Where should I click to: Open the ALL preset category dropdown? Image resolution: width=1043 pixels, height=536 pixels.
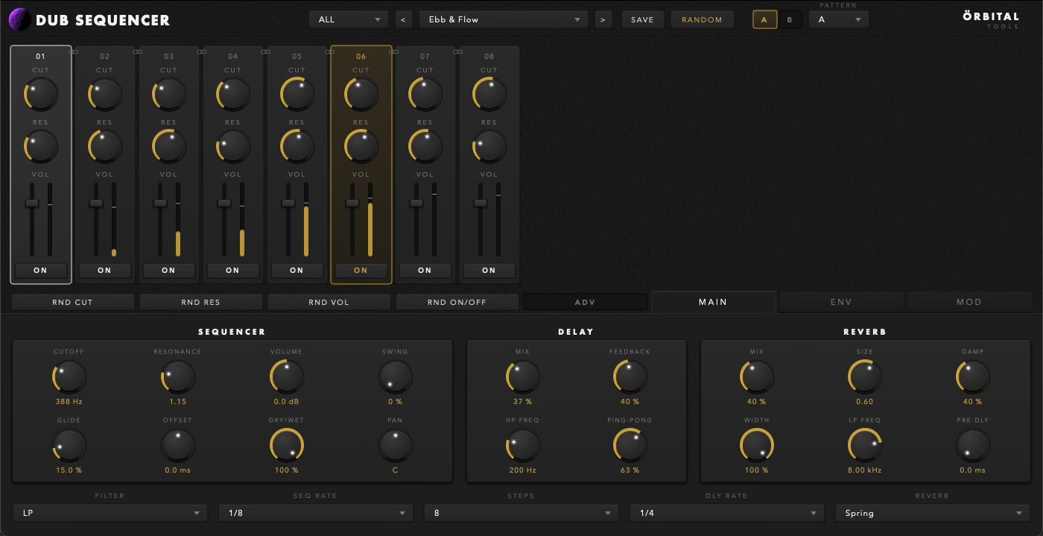349,19
